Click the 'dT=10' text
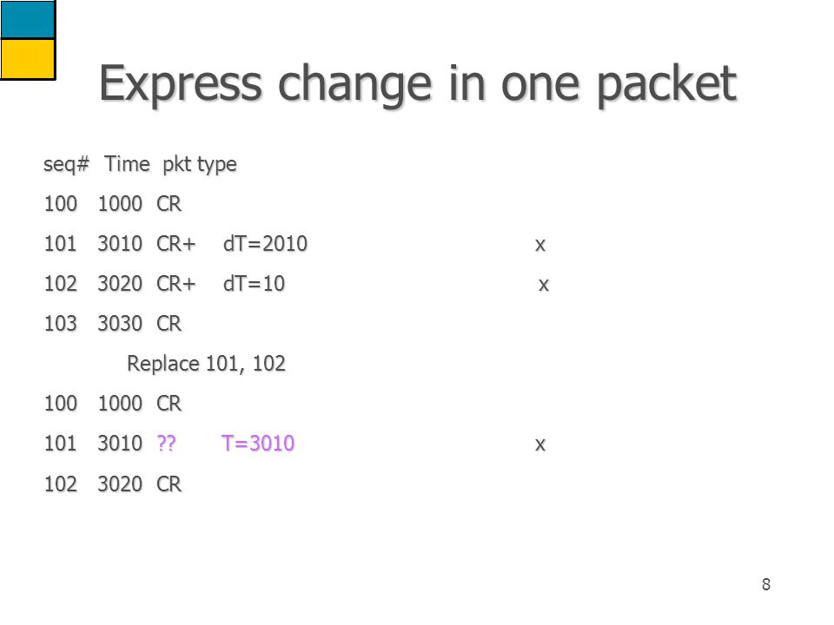834x625 pixels. pos(254,284)
